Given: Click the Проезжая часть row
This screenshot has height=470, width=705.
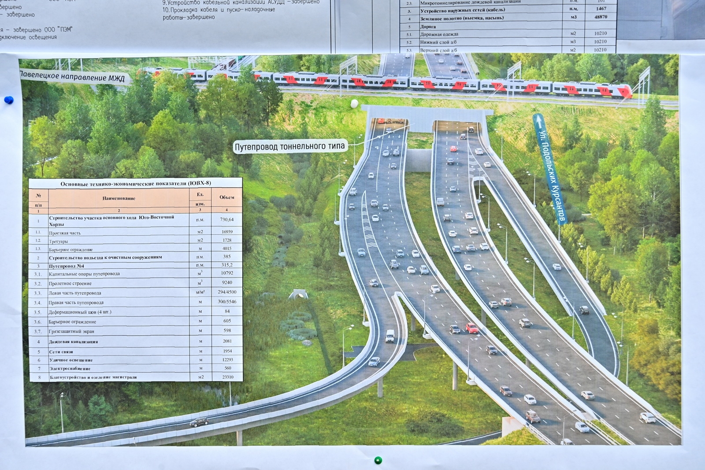Looking at the screenshot, I should (x=65, y=233).
